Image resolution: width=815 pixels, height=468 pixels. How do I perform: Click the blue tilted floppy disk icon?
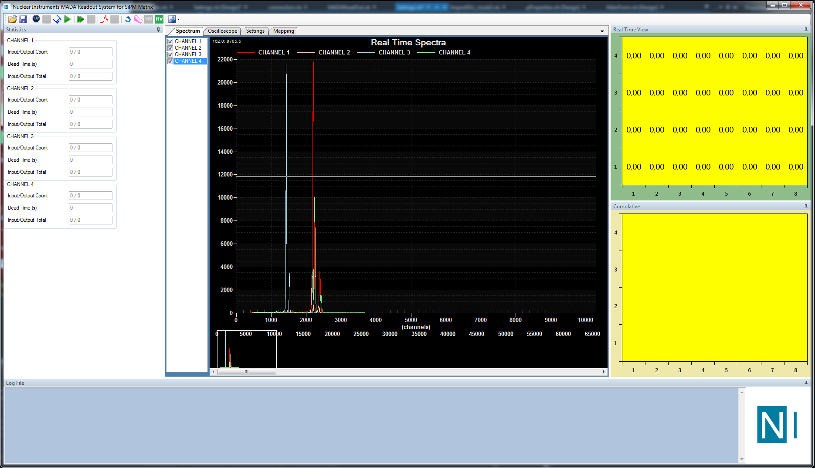(57, 19)
